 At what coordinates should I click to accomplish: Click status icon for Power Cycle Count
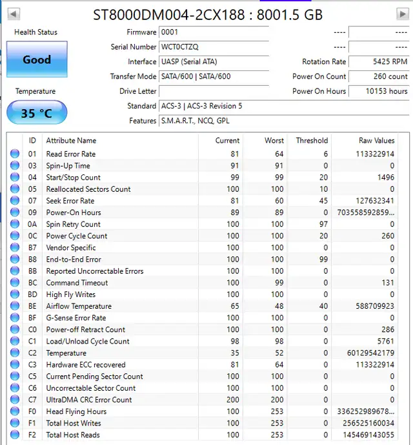(15, 236)
